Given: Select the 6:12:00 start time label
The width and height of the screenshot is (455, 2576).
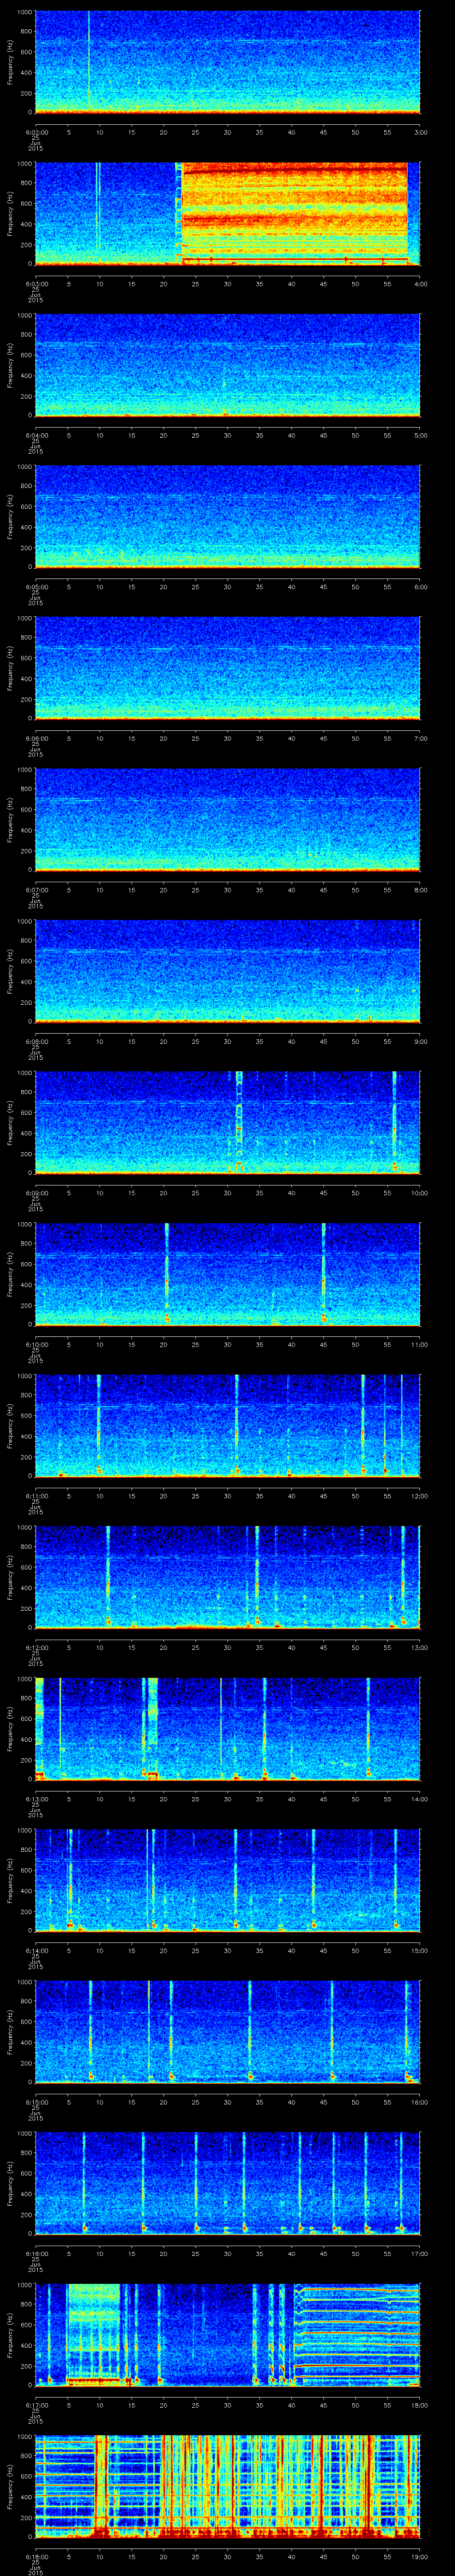Looking at the screenshot, I should pos(36,1647).
